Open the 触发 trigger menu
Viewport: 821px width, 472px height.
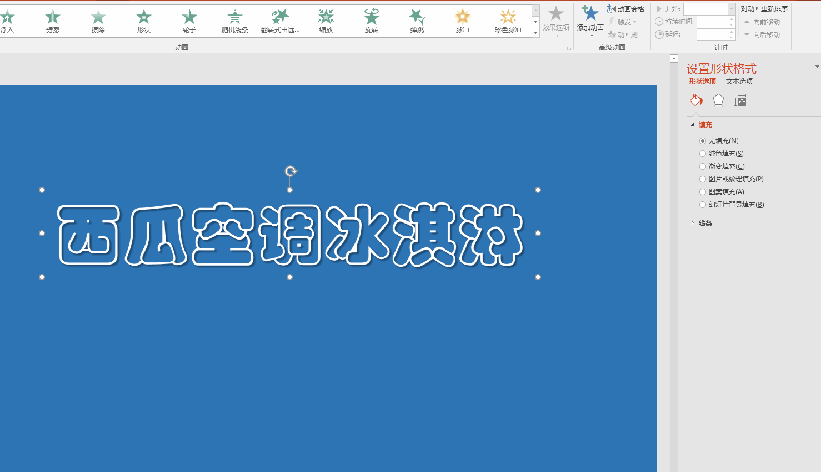tap(623, 22)
